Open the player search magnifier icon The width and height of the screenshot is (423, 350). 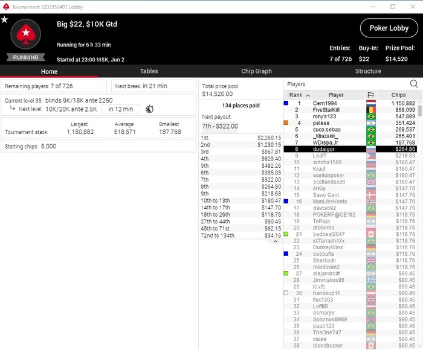coord(414,84)
